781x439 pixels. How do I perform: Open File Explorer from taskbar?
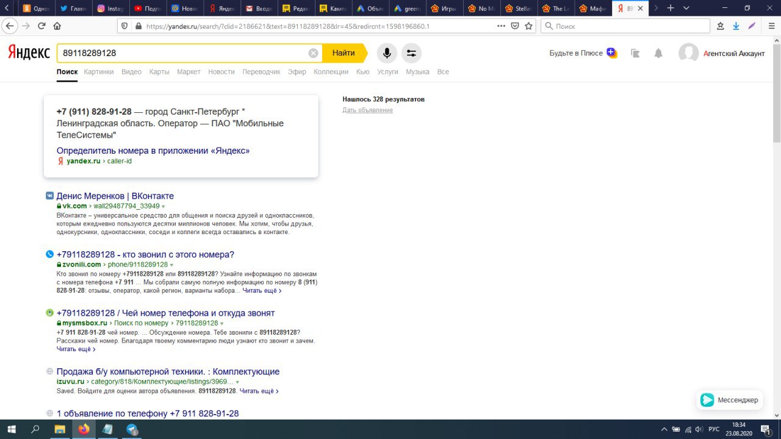tap(60, 429)
